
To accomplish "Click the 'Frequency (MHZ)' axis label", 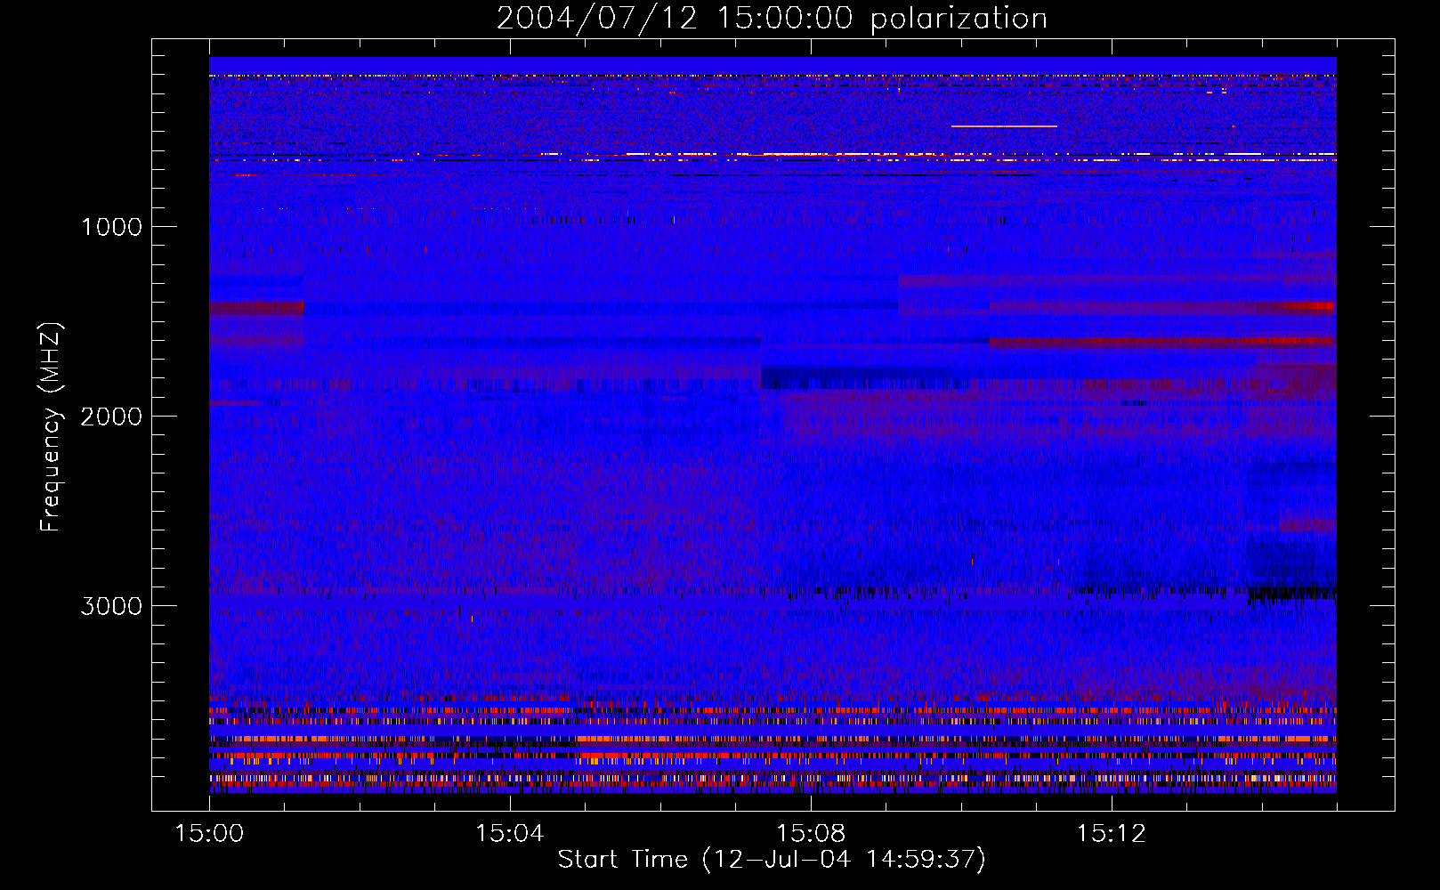I will coord(51,427).
